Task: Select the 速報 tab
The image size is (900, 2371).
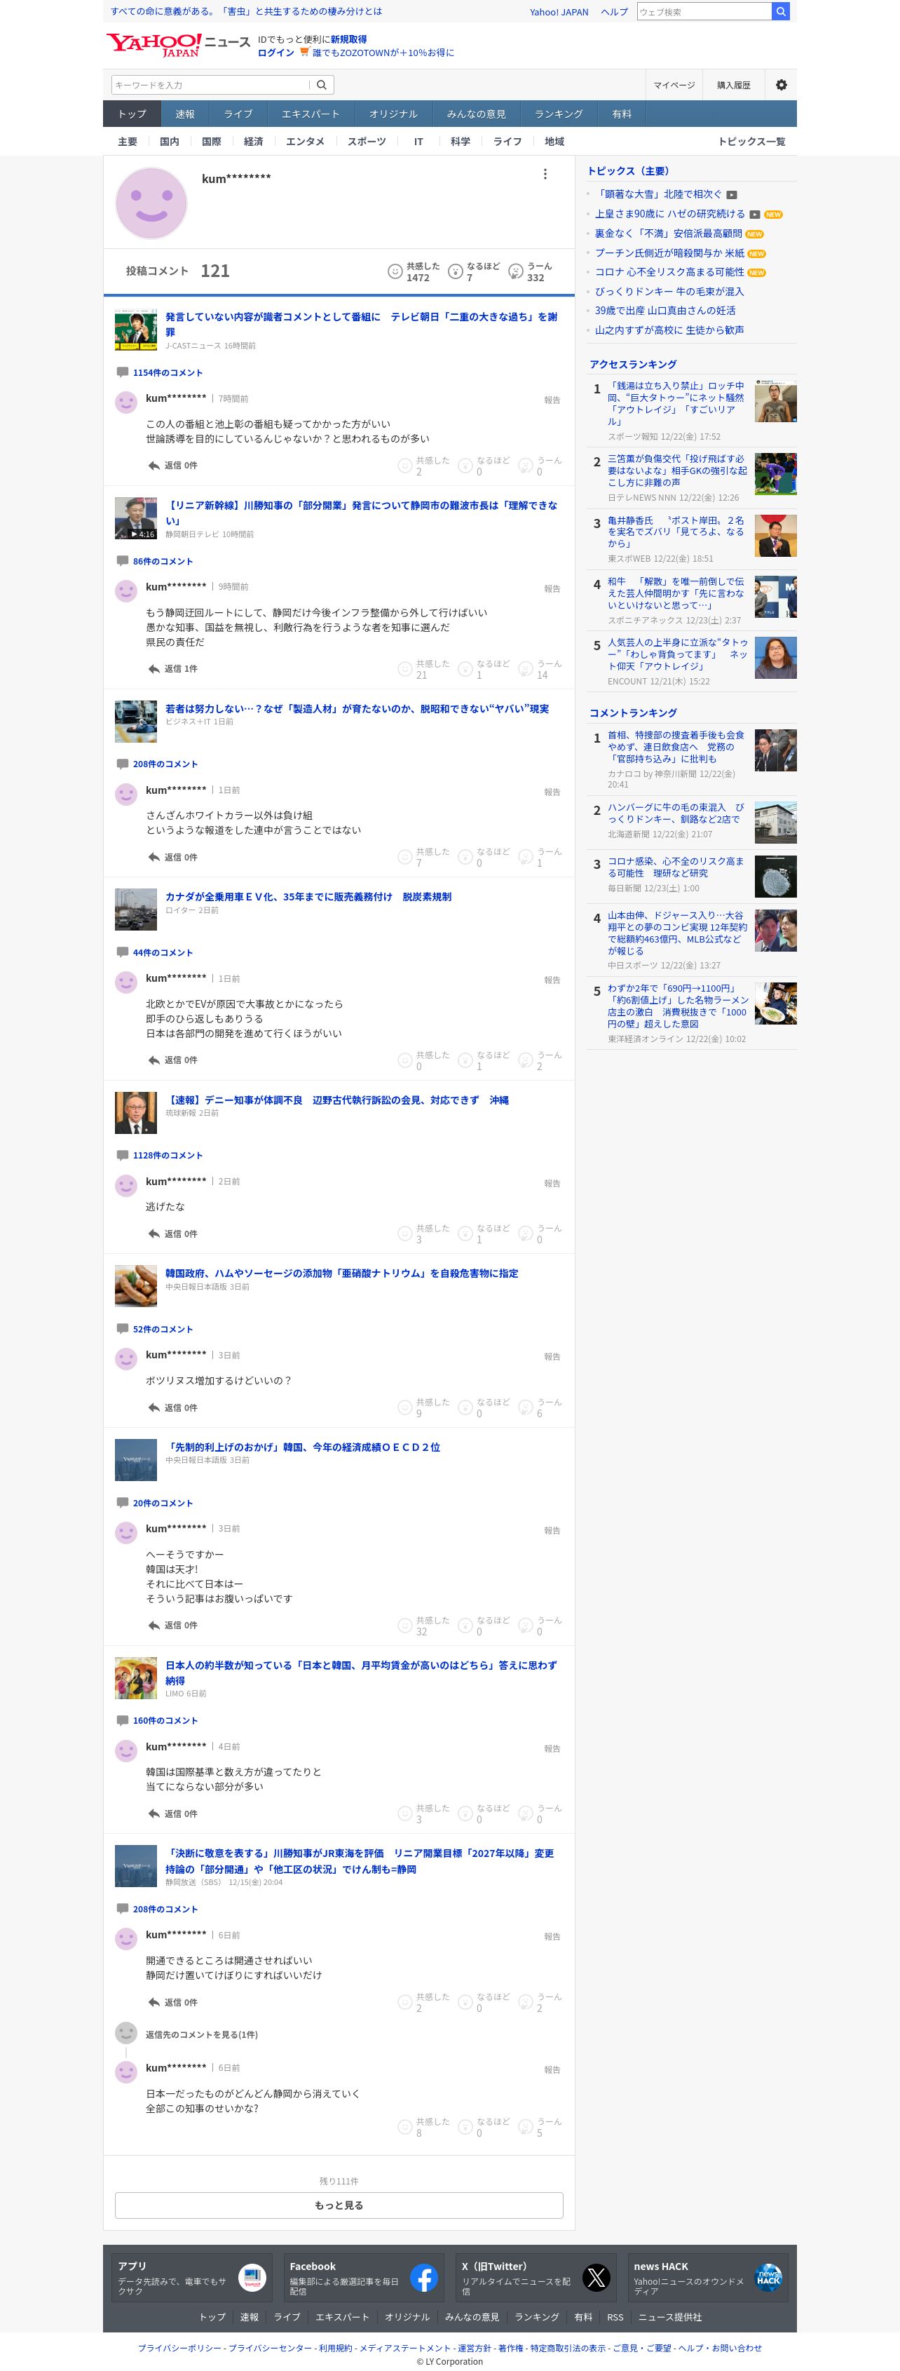Action: point(185,114)
